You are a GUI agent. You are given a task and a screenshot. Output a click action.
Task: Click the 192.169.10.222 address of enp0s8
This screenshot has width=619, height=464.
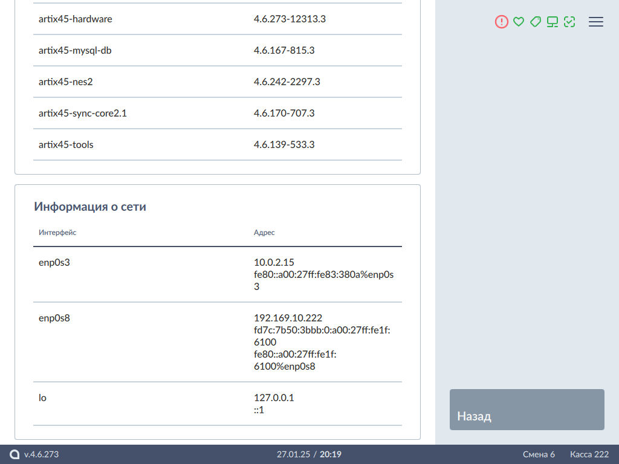pyautogui.click(x=288, y=318)
